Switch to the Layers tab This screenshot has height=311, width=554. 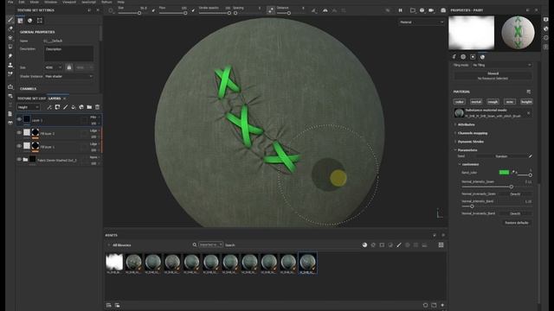pyautogui.click(x=55, y=98)
